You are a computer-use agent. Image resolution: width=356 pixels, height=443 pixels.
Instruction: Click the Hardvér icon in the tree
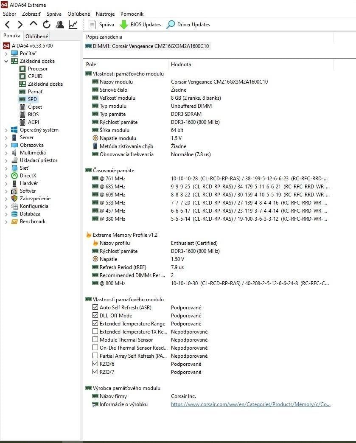click(14, 183)
